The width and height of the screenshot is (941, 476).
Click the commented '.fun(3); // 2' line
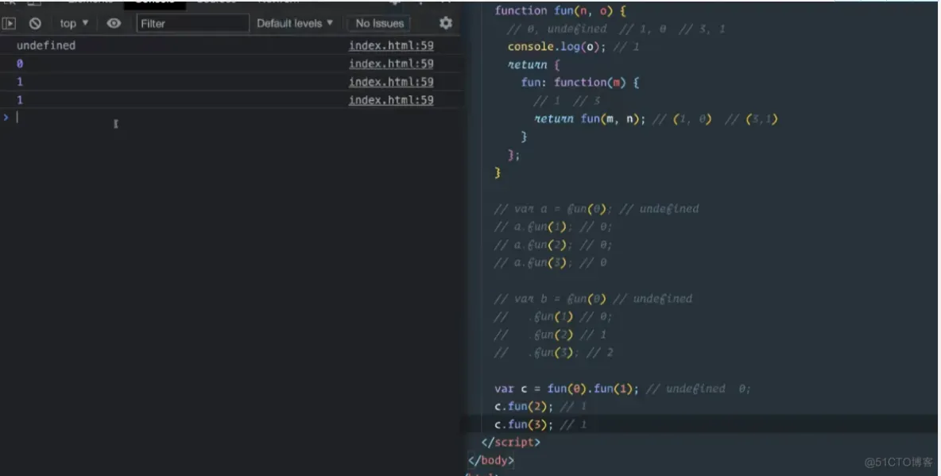[554, 353]
